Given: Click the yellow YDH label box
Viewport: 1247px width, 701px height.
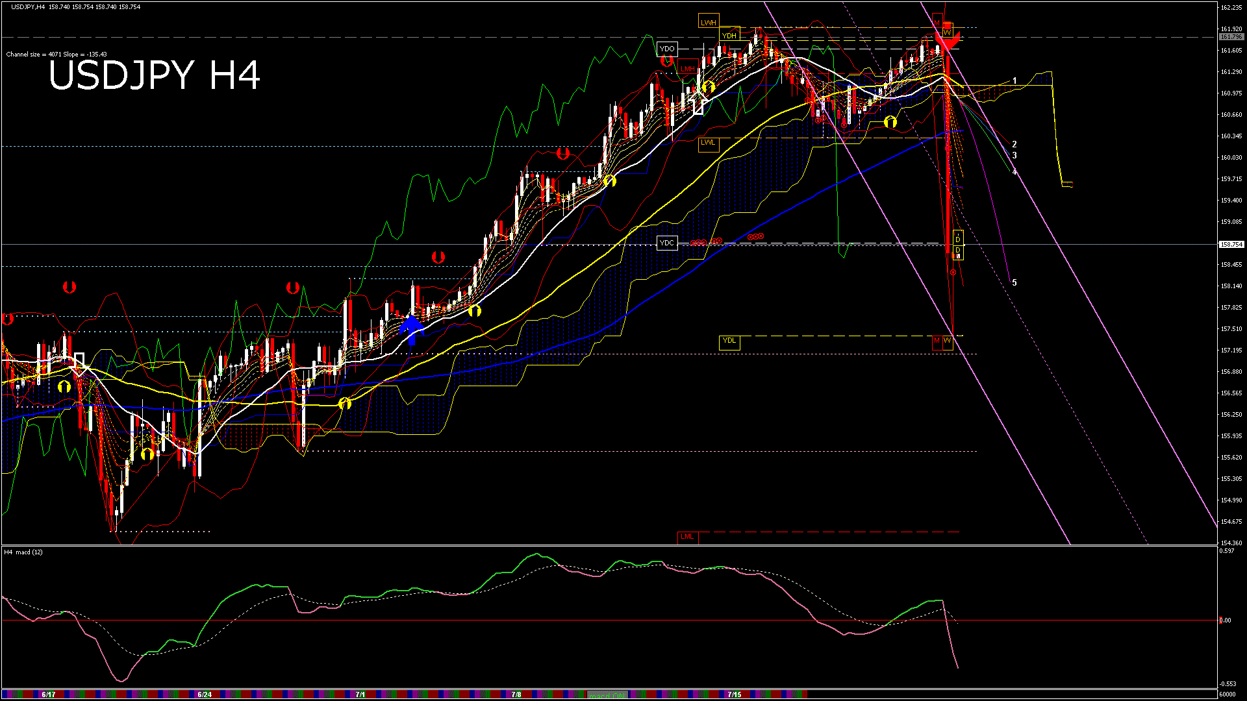Looking at the screenshot, I should click(729, 36).
